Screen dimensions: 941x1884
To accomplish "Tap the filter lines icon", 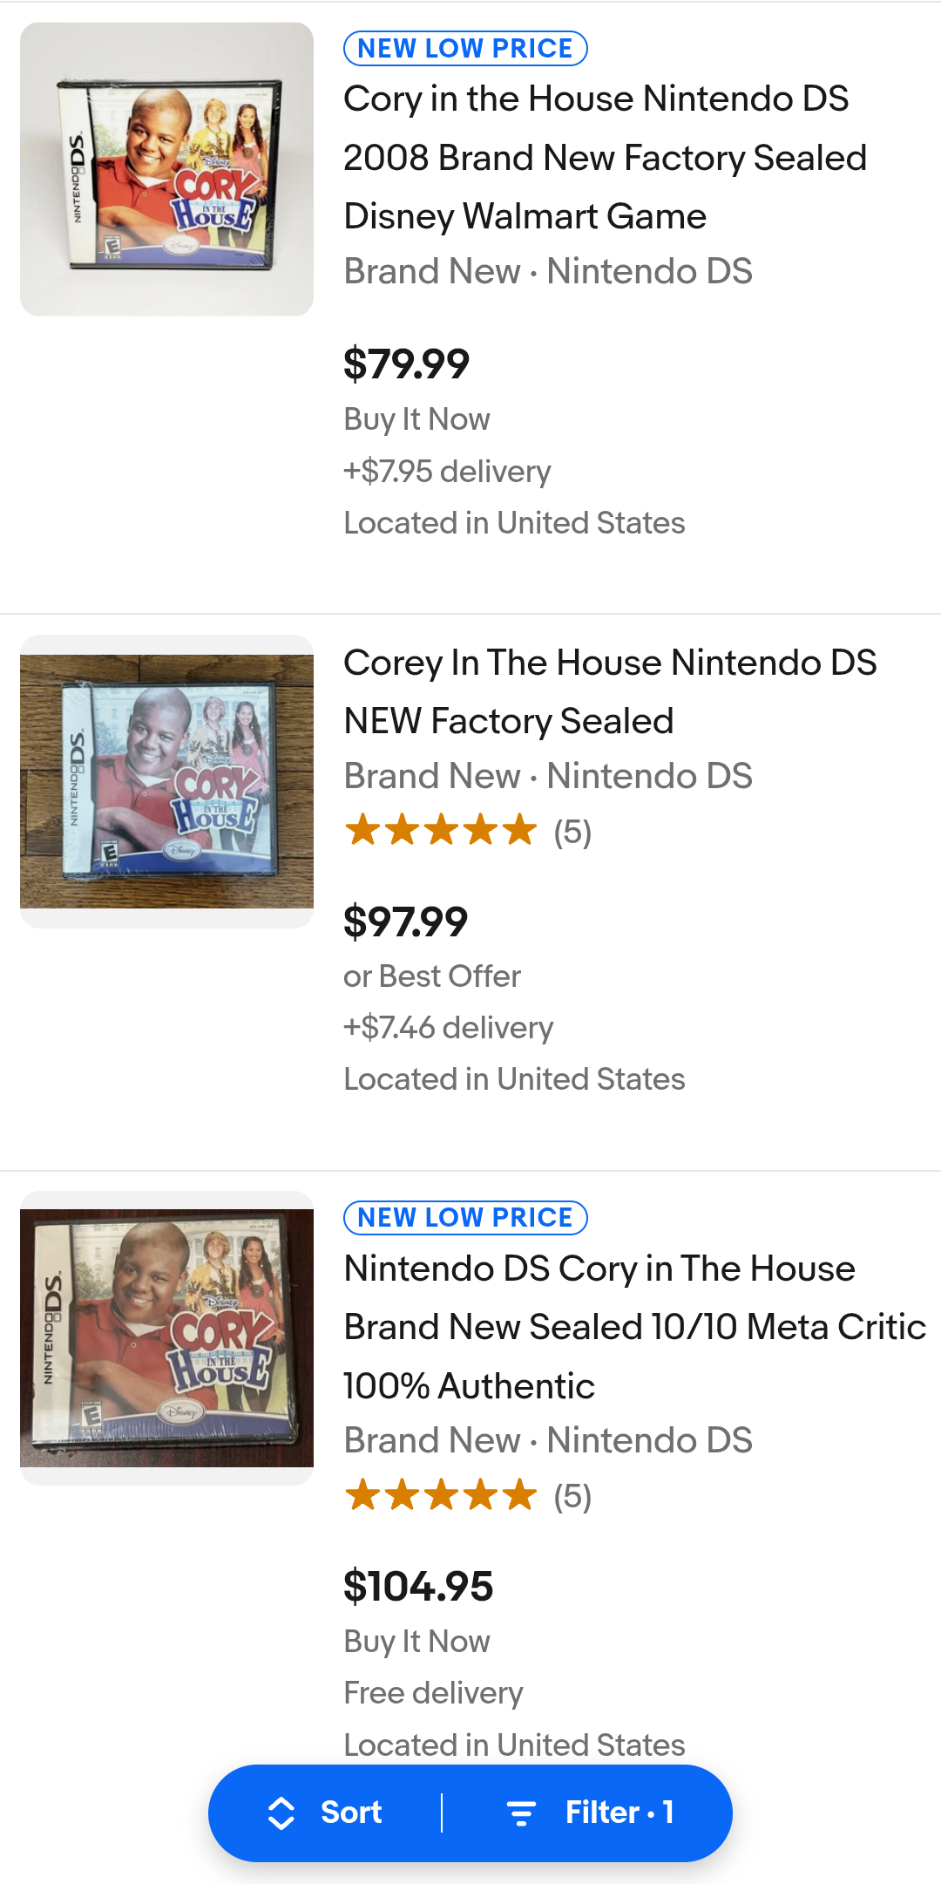I will 521,1813.
